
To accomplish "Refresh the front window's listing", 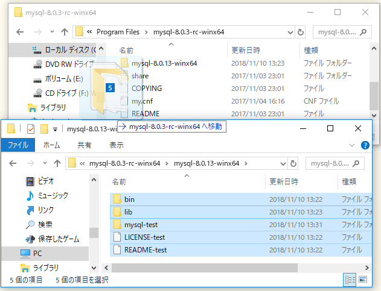I will point(293,163).
